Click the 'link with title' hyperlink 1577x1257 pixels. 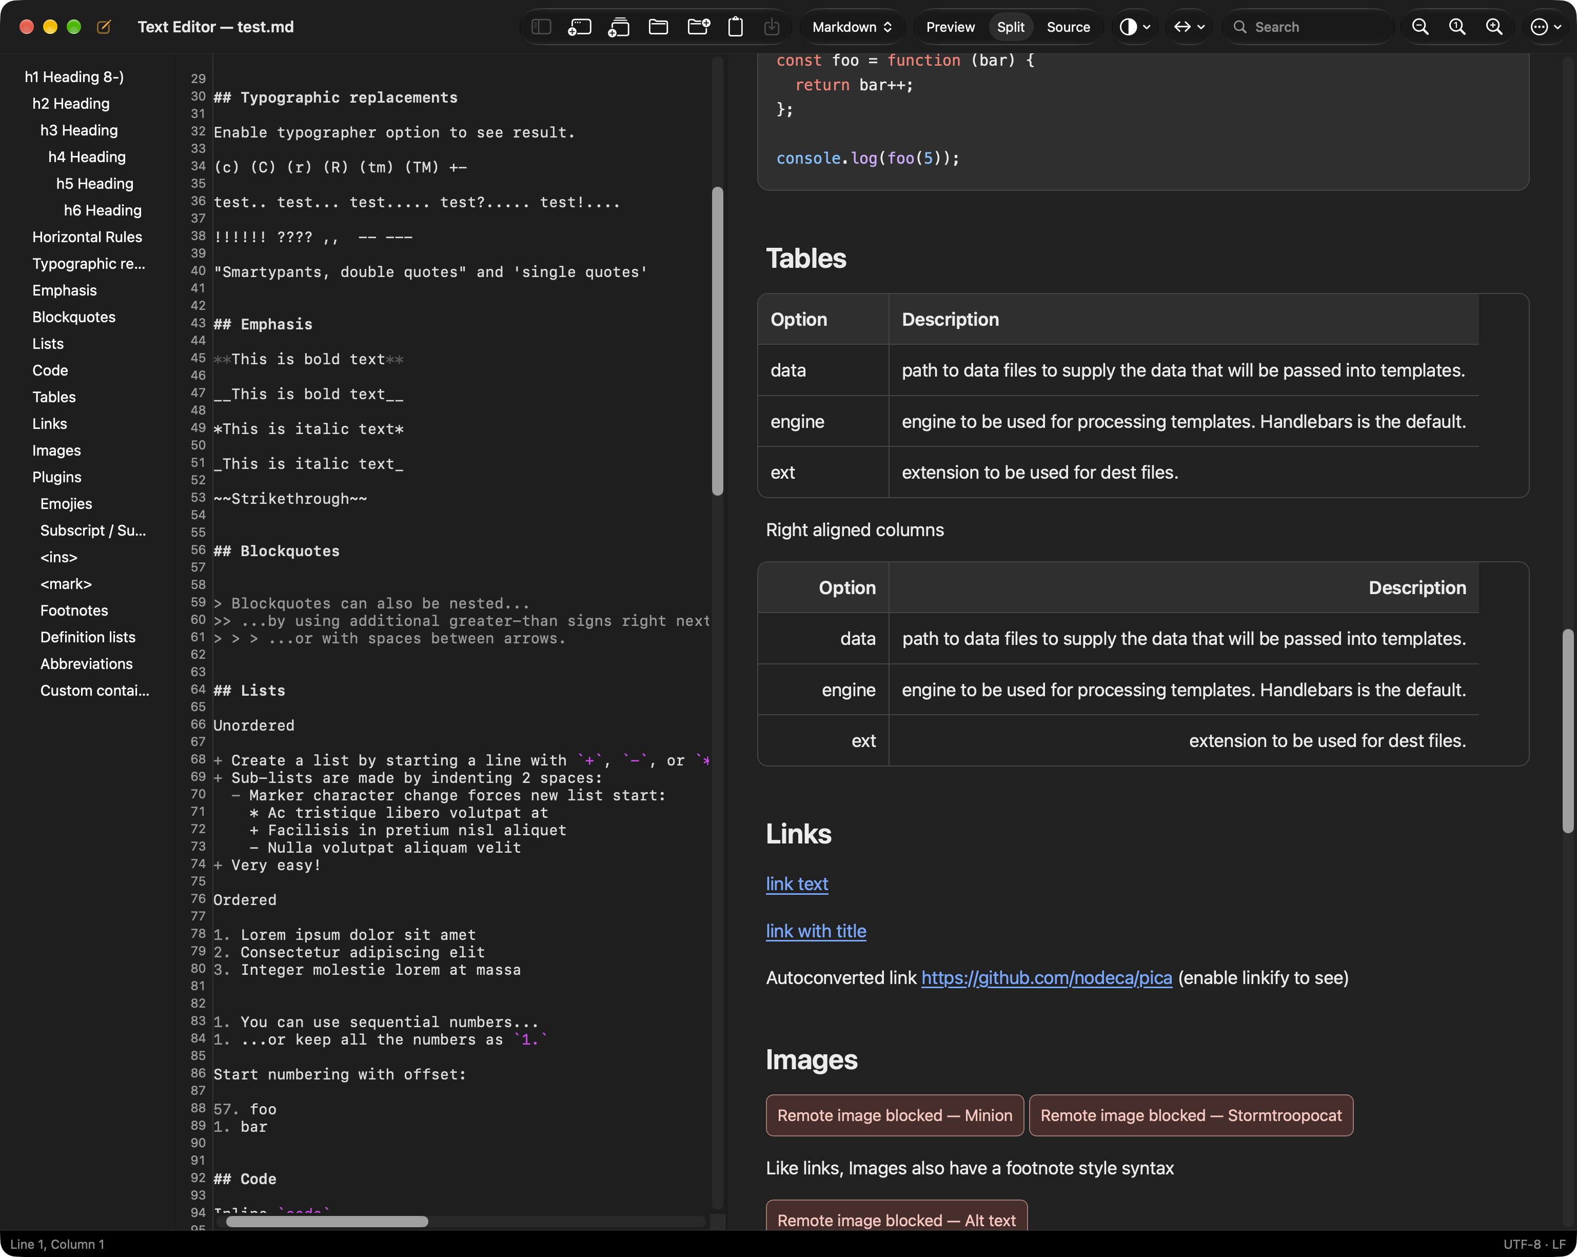pyautogui.click(x=816, y=931)
